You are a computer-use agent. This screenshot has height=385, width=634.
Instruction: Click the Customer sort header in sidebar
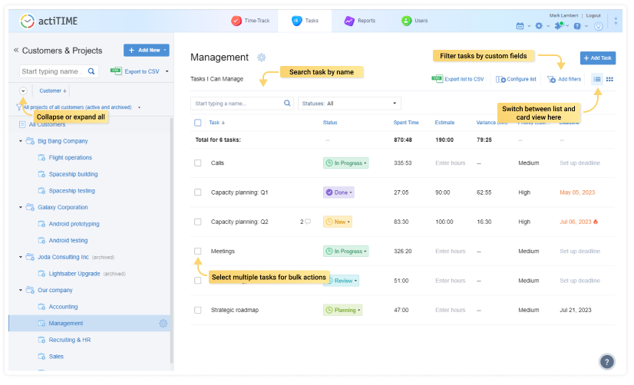point(52,91)
